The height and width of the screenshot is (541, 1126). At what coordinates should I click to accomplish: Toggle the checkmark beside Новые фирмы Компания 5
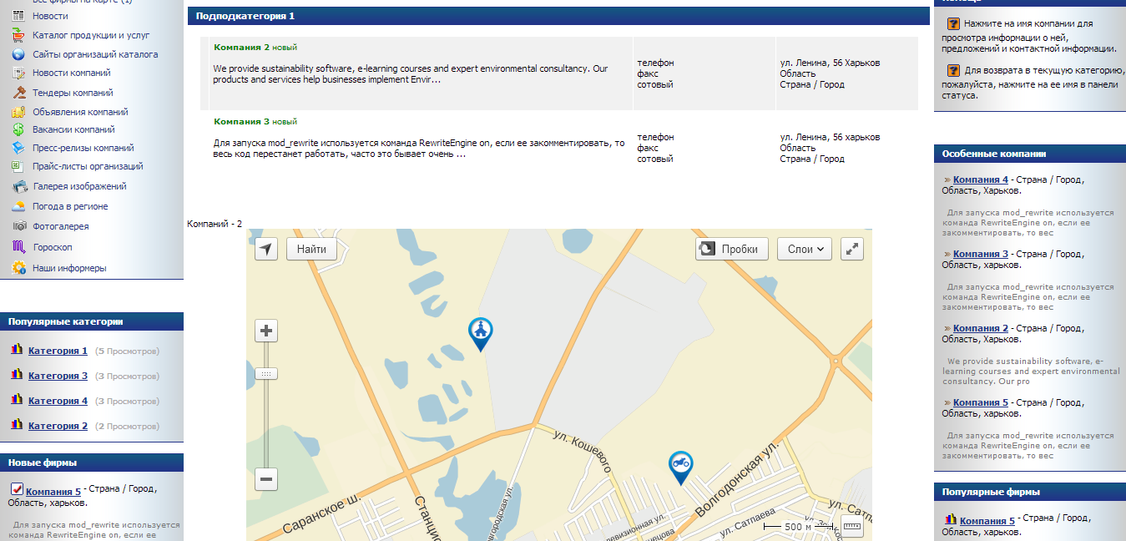(17, 489)
